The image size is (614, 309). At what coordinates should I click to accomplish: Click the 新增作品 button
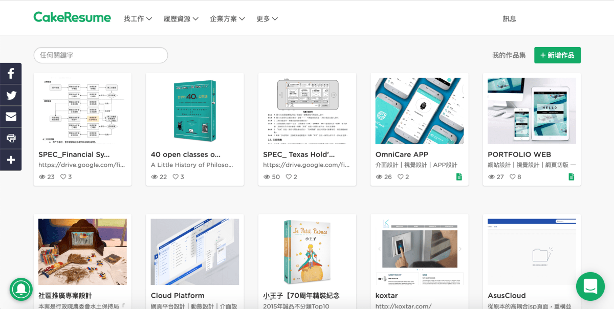tap(557, 55)
